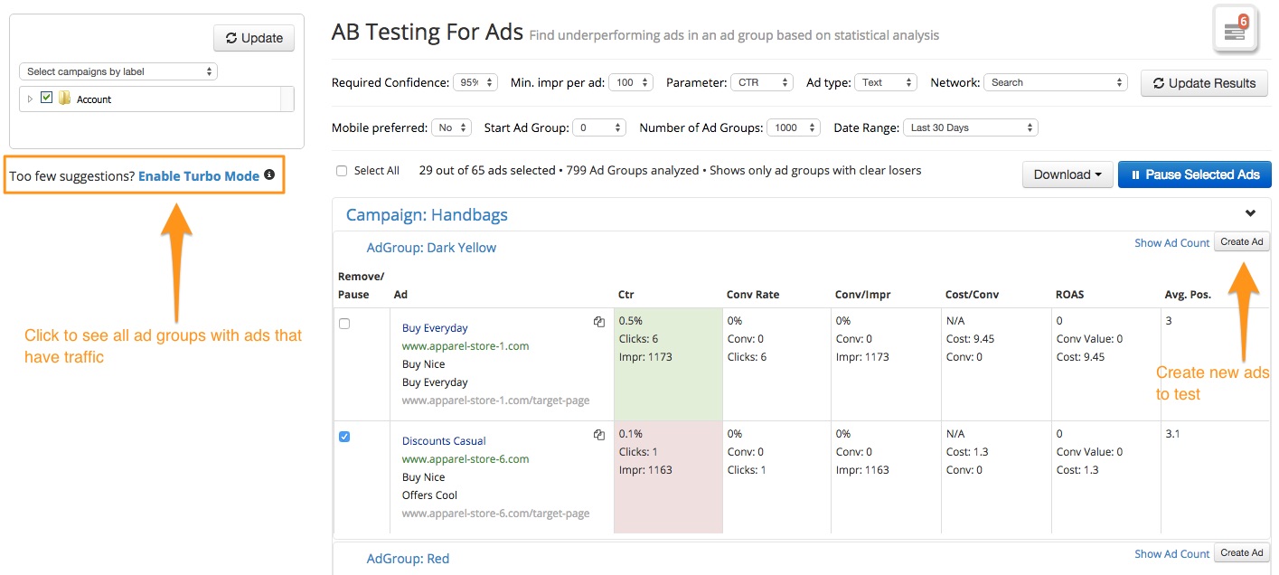Click the Discounts Casual ad headline
1279x575 pixels.
(444, 441)
